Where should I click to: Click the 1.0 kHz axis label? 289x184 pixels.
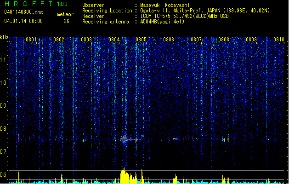(x=4, y=83)
